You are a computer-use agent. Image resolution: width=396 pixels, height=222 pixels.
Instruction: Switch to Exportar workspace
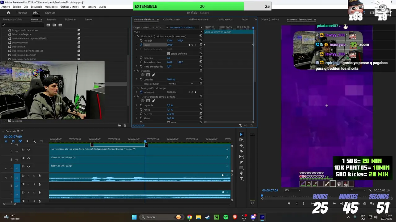pos(50,13)
